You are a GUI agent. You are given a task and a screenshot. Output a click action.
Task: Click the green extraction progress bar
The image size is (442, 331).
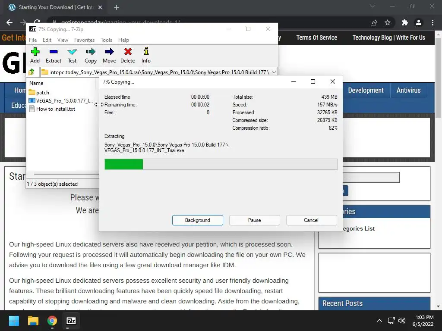(221, 164)
